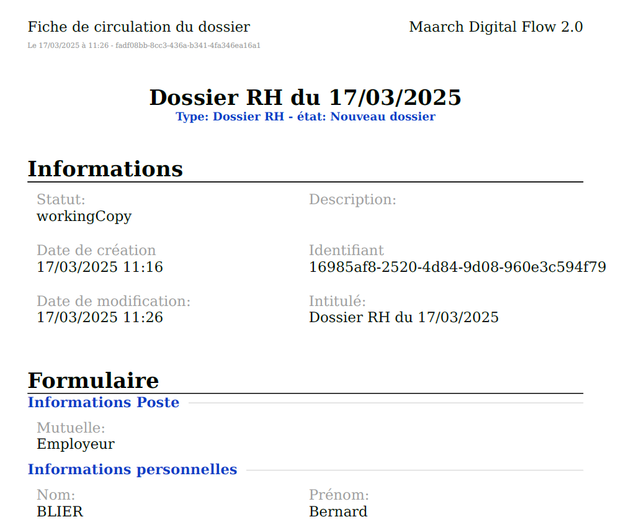Image resolution: width=626 pixels, height=522 pixels.
Task: Click the 'Identifiant' label
Action: (346, 250)
